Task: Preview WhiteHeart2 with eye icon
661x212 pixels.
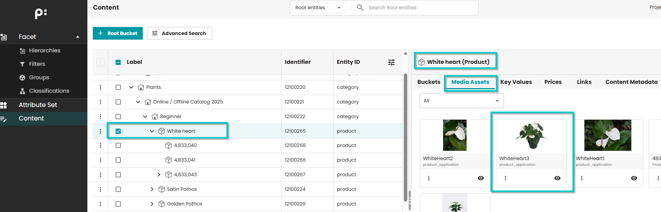Action: 481,178
